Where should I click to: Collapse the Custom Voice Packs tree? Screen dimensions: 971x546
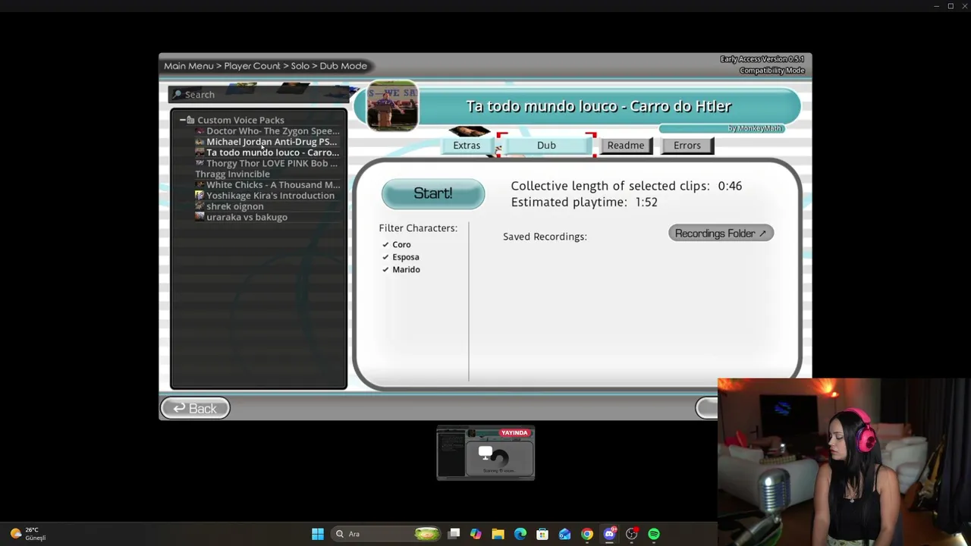point(183,120)
